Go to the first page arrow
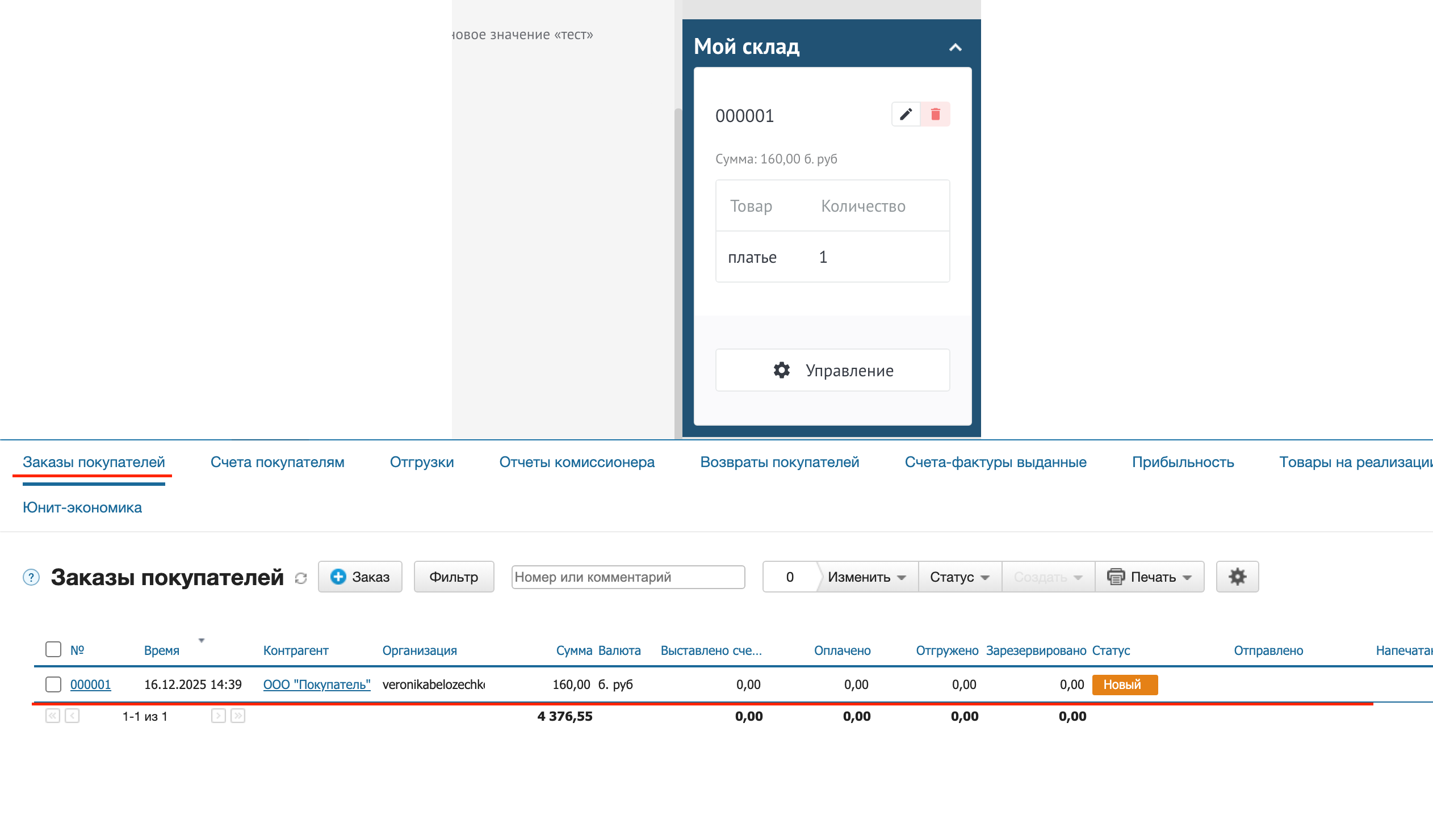The width and height of the screenshot is (1433, 832). tap(52, 716)
